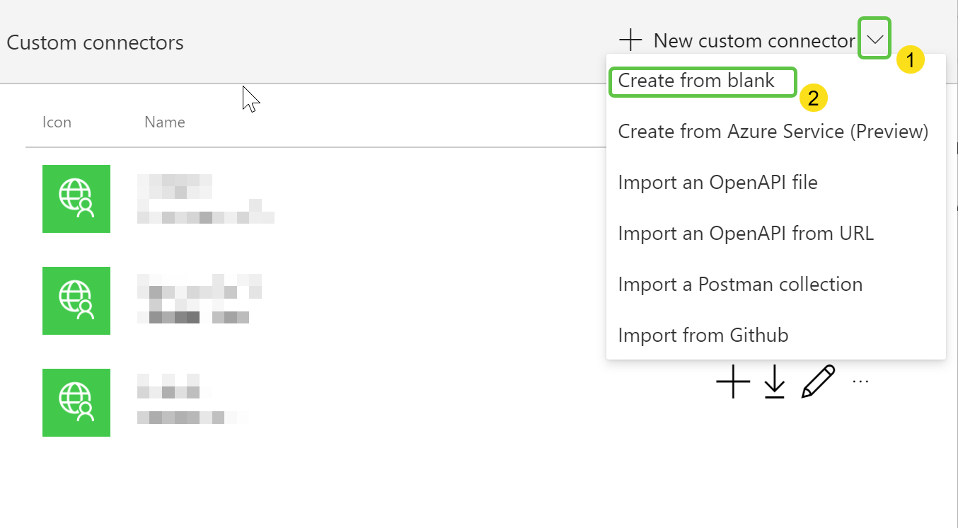Select Create from blank
Image resolution: width=958 pixels, height=528 pixels.
pos(696,81)
